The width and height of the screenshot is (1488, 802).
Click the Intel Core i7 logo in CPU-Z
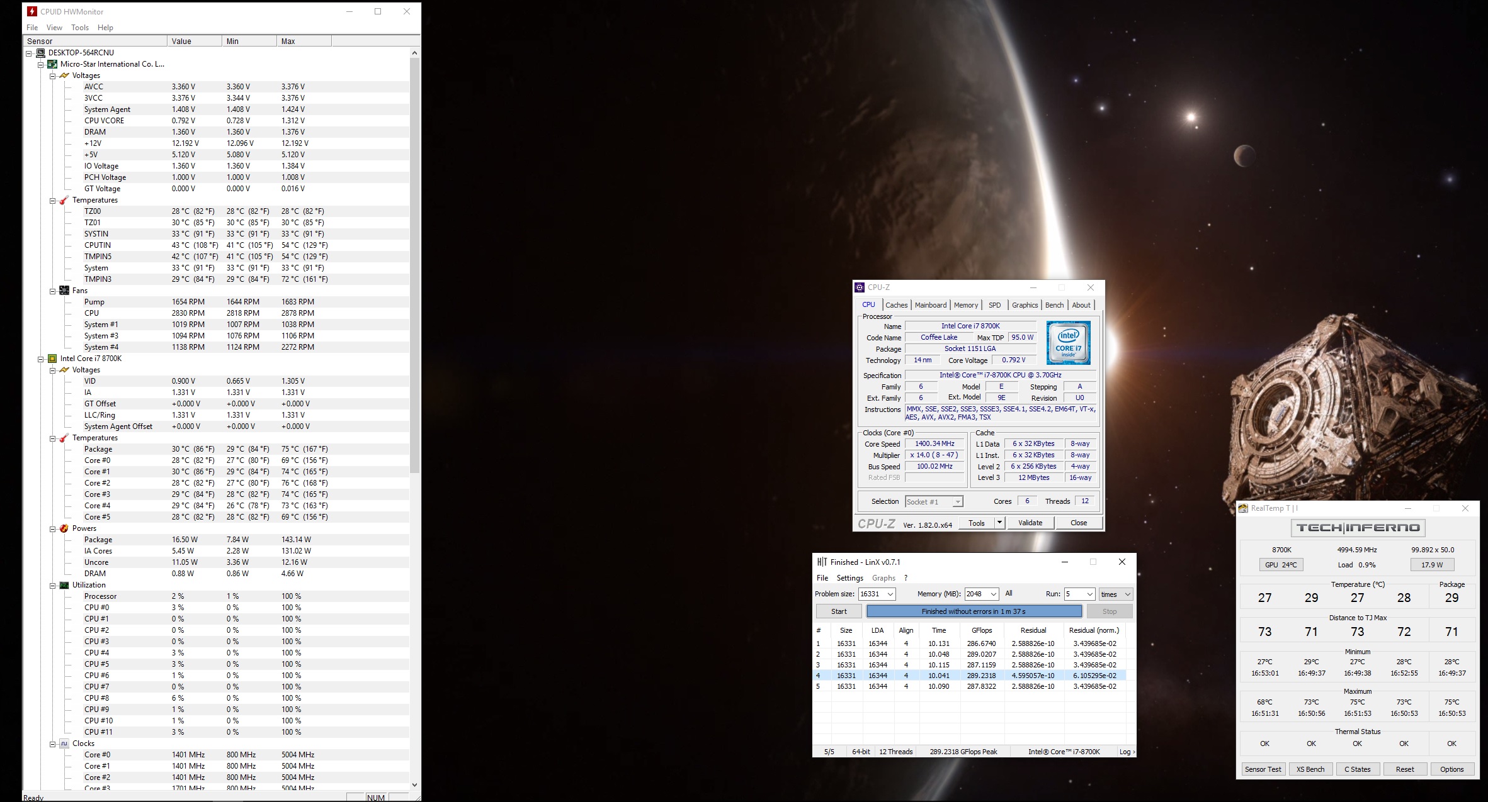click(1068, 343)
